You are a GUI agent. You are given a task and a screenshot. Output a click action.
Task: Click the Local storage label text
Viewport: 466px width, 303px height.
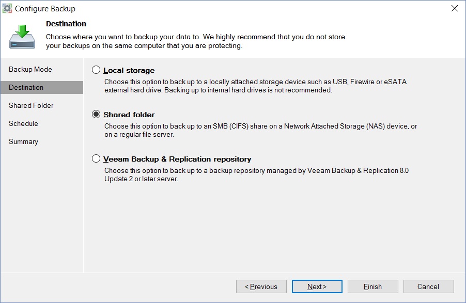(129, 70)
